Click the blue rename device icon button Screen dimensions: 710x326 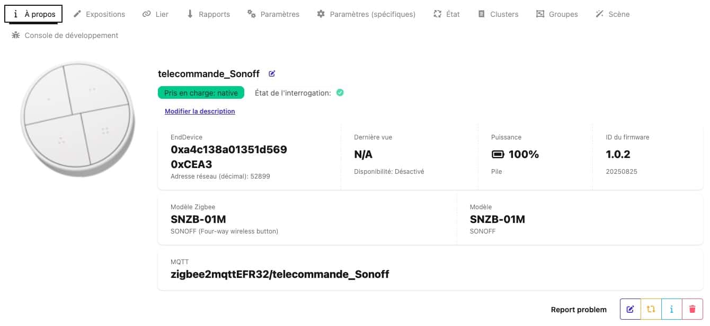click(x=630, y=310)
